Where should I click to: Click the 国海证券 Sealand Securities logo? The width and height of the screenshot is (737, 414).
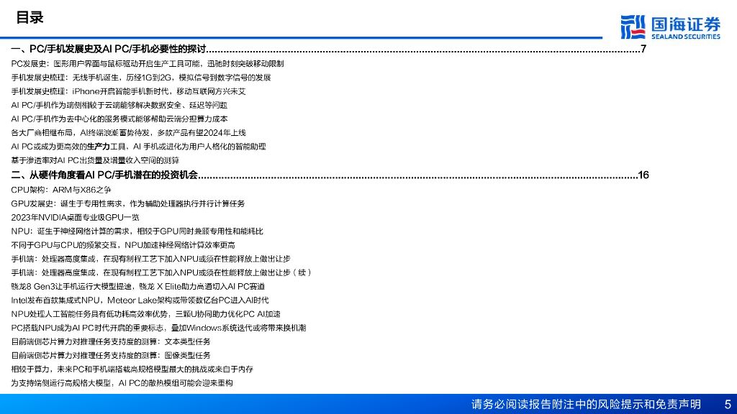tap(670, 27)
